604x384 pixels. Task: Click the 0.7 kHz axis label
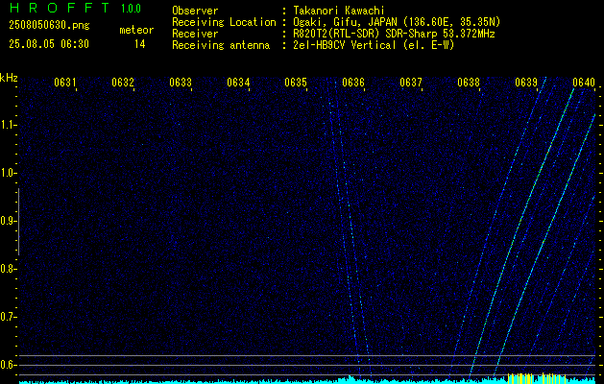point(8,317)
